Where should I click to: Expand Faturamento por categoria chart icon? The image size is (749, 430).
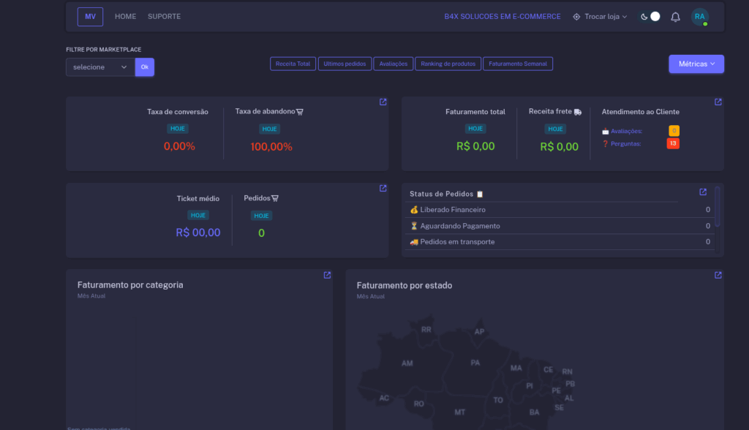point(327,275)
